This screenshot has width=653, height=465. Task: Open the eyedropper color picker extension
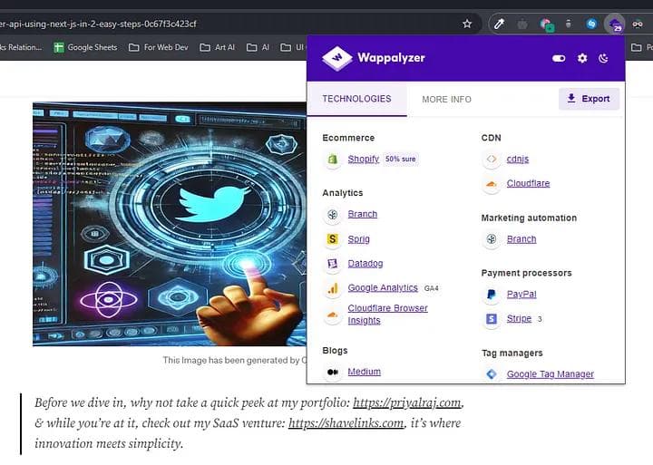click(499, 24)
